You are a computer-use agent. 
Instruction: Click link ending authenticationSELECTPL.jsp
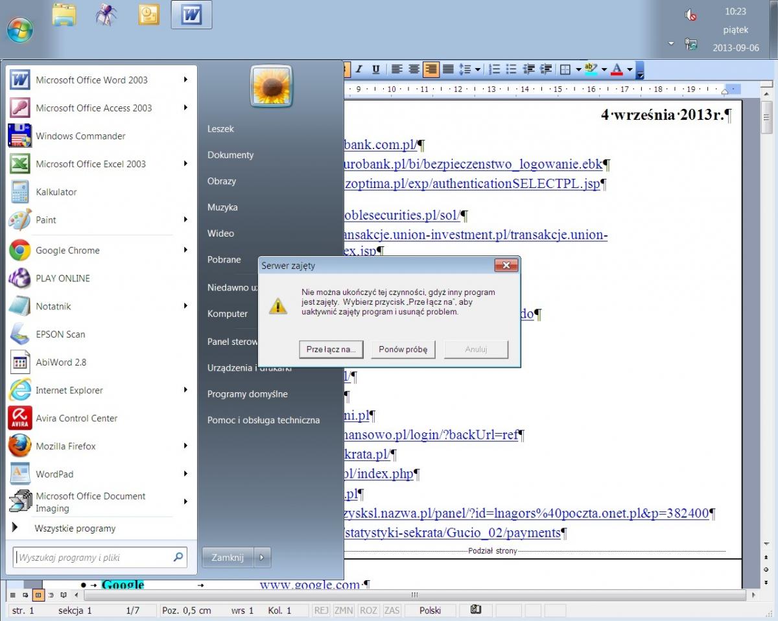tap(472, 183)
